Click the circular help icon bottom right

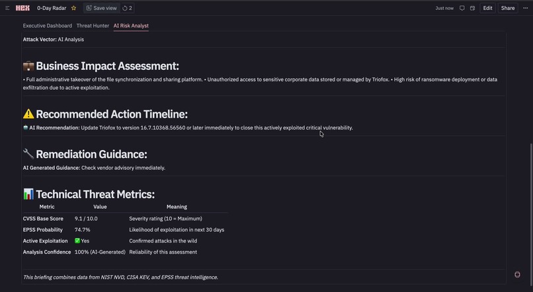coord(517,275)
